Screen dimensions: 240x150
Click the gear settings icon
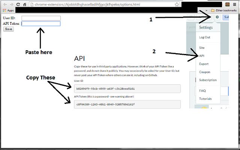coord(217,17)
